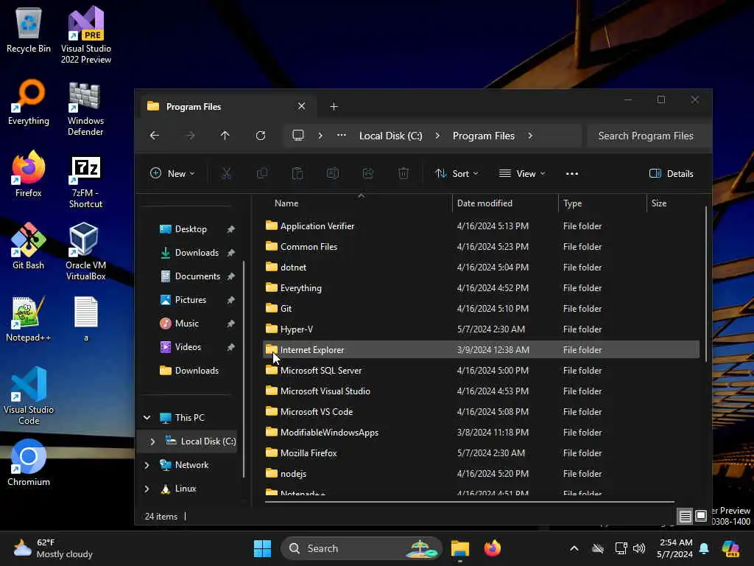This screenshot has height=566, width=754.
Task: Open File Explorer from the taskbar
Action: pyautogui.click(x=459, y=548)
